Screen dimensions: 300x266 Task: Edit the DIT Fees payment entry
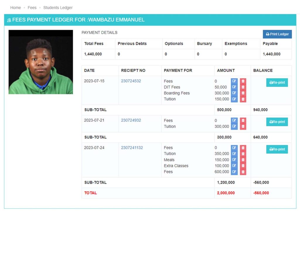point(234,87)
